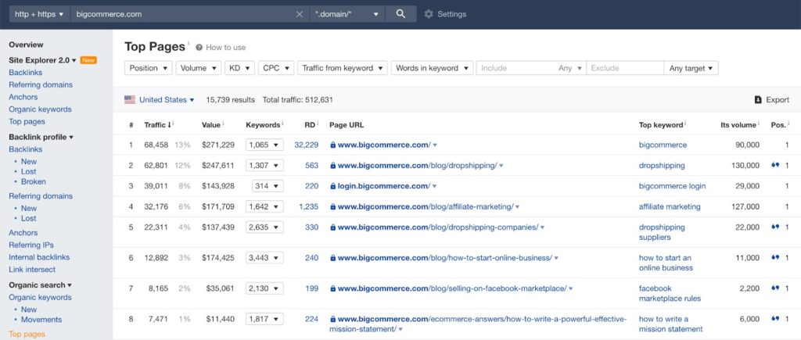Sort by the RD column header
This screenshot has height=340, width=801.
tap(310, 125)
